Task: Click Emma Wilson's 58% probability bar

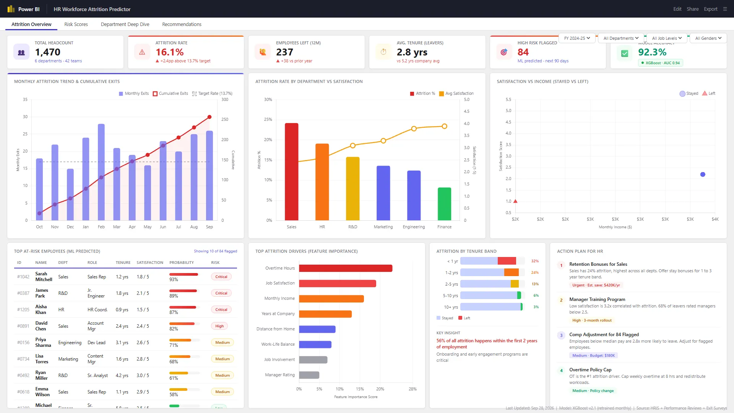Action: click(x=185, y=389)
